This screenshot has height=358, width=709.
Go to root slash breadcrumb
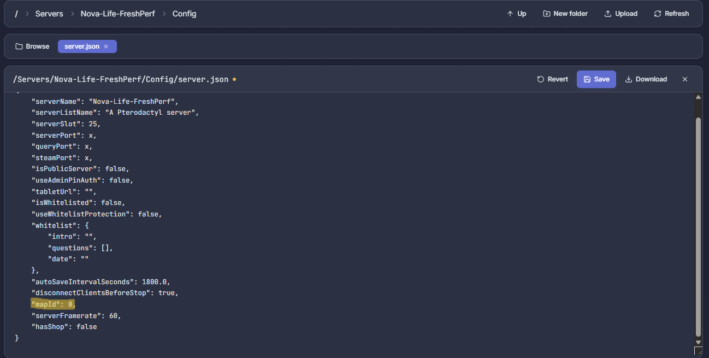tap(16, 14)
